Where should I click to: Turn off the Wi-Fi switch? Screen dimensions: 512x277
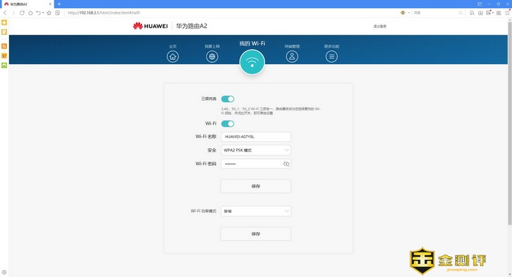pos(227,123)
